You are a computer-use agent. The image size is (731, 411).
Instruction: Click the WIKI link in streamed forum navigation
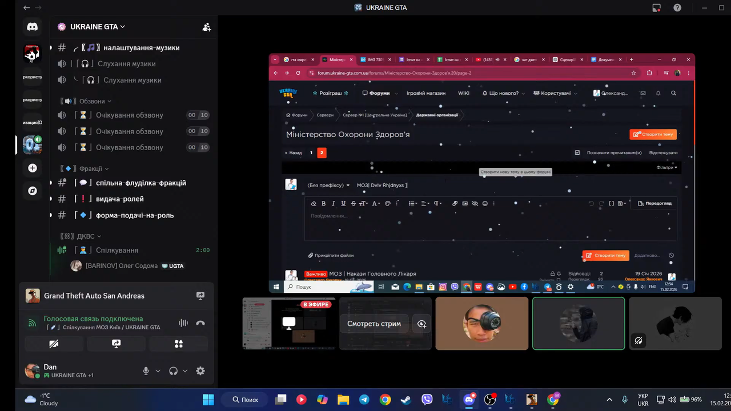click(x=464, y=93)
